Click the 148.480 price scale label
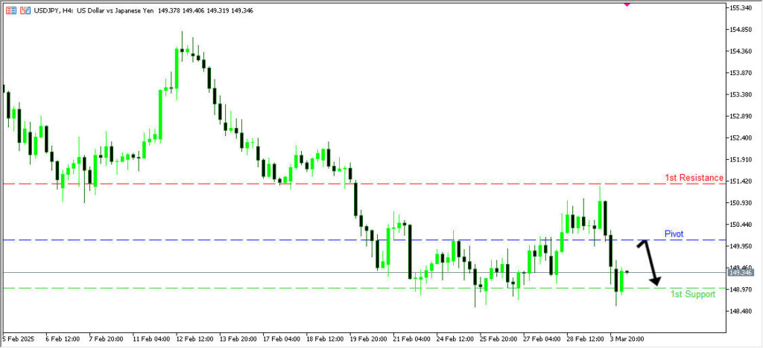Image resolution: width=763 pixels, height=348 pixels. (738, 312)
